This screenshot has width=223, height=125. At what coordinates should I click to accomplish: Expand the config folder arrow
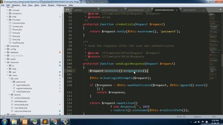tap(6, 49)
